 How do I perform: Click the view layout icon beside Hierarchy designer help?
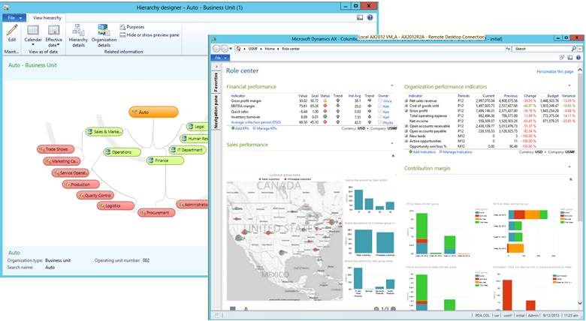[360, 17]
